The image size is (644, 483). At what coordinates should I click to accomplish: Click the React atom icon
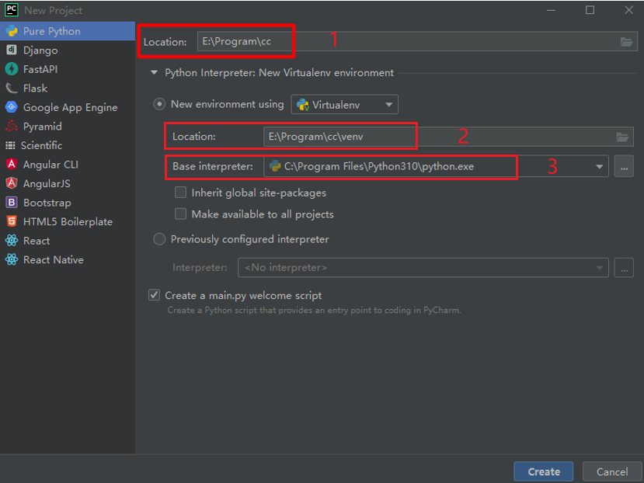pyautogui.click(x=12, y=240)
